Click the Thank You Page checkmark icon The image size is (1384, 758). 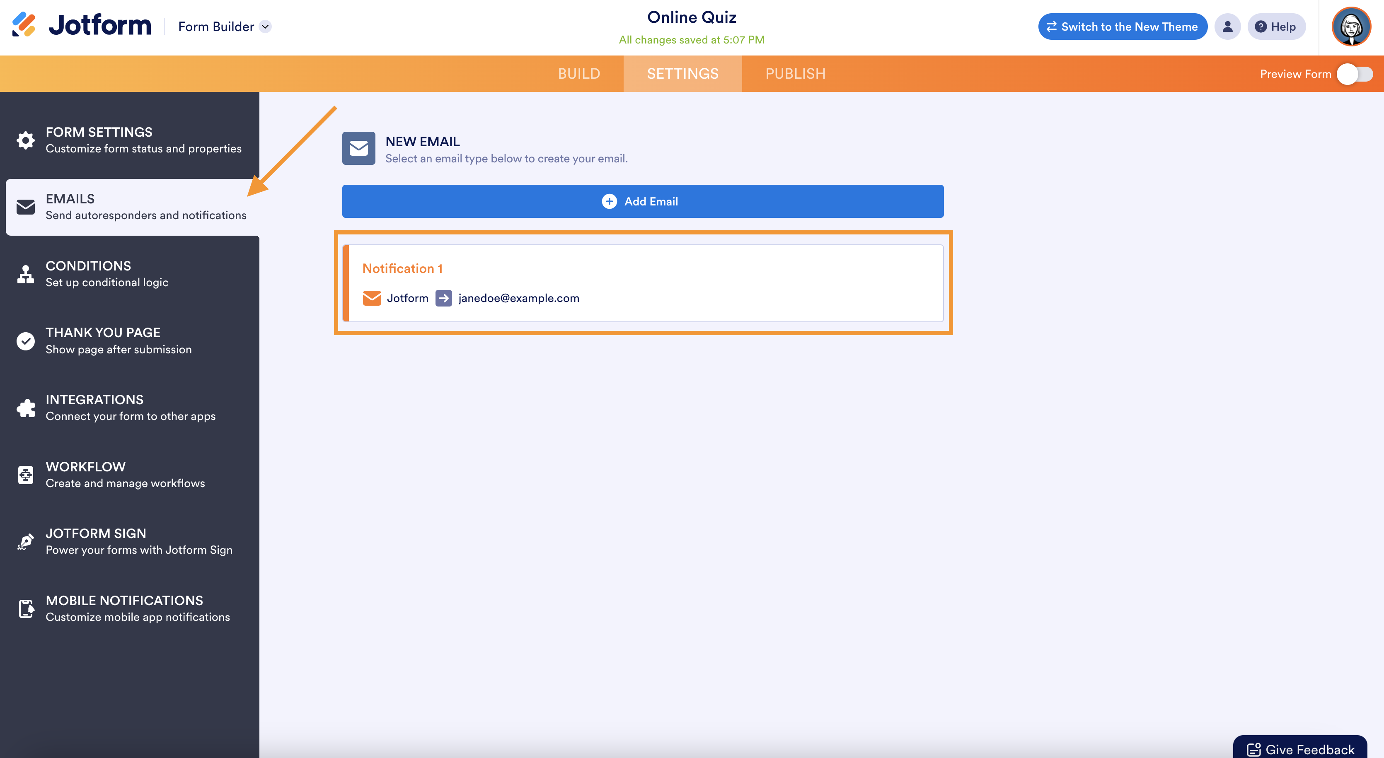pos(25,341)
